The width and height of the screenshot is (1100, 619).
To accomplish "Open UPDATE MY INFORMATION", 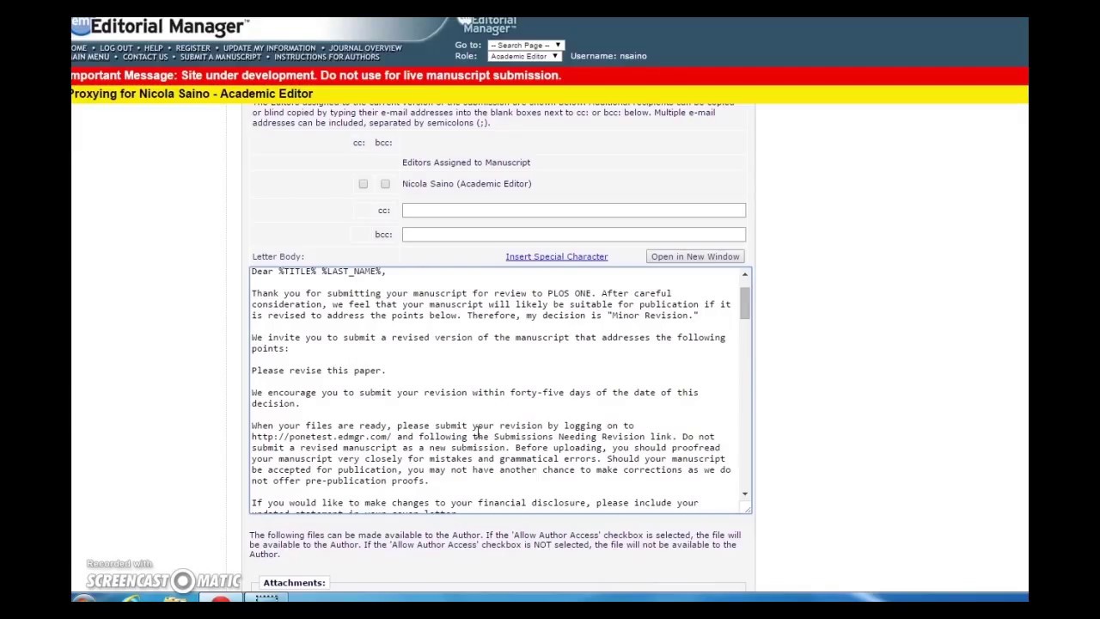I will pyautogui.click(x=269, y=48).
